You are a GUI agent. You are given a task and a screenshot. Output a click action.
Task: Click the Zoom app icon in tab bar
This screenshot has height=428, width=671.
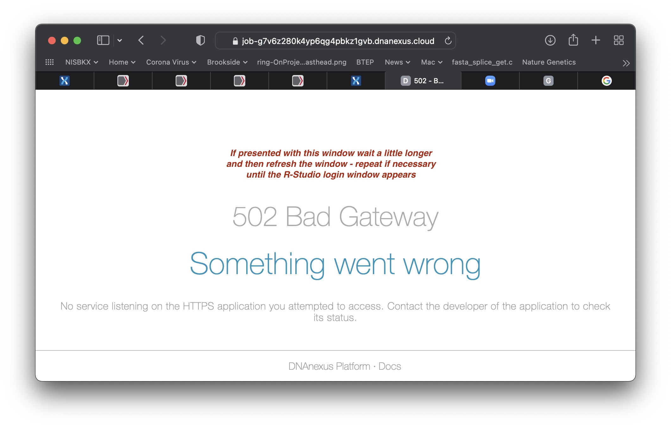[490, 80]
